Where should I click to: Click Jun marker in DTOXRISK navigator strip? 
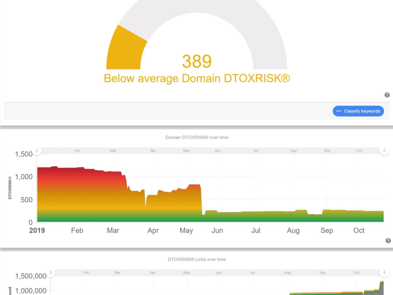[x=217, y=151]
